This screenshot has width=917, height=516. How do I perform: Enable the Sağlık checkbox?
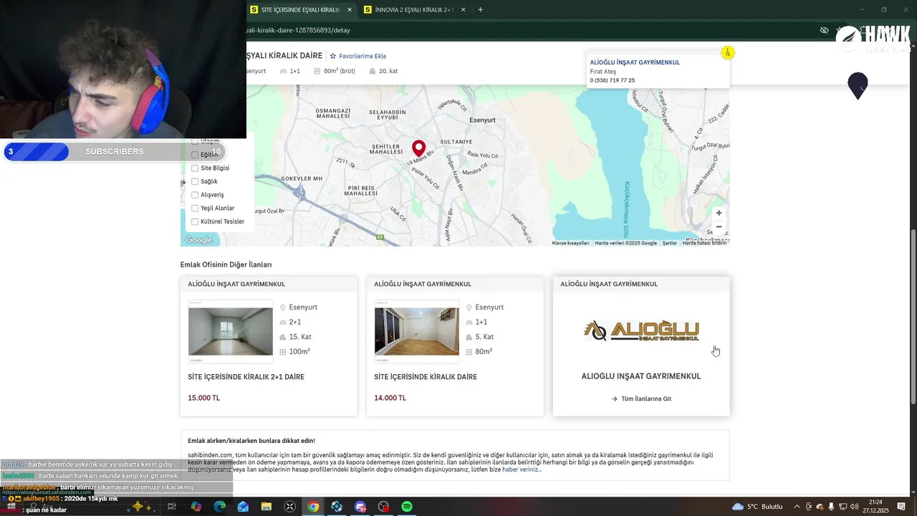point(194,181)
